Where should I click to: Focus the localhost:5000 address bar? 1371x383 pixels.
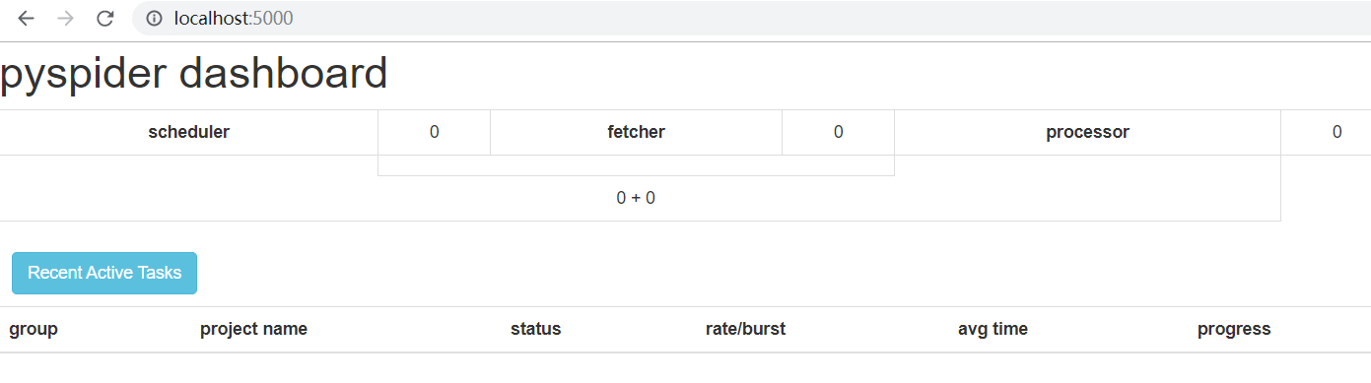pos(751,18)
